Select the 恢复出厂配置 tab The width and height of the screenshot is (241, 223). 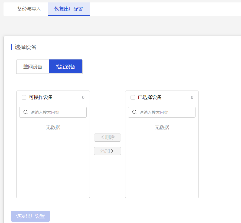coord(69,9)
